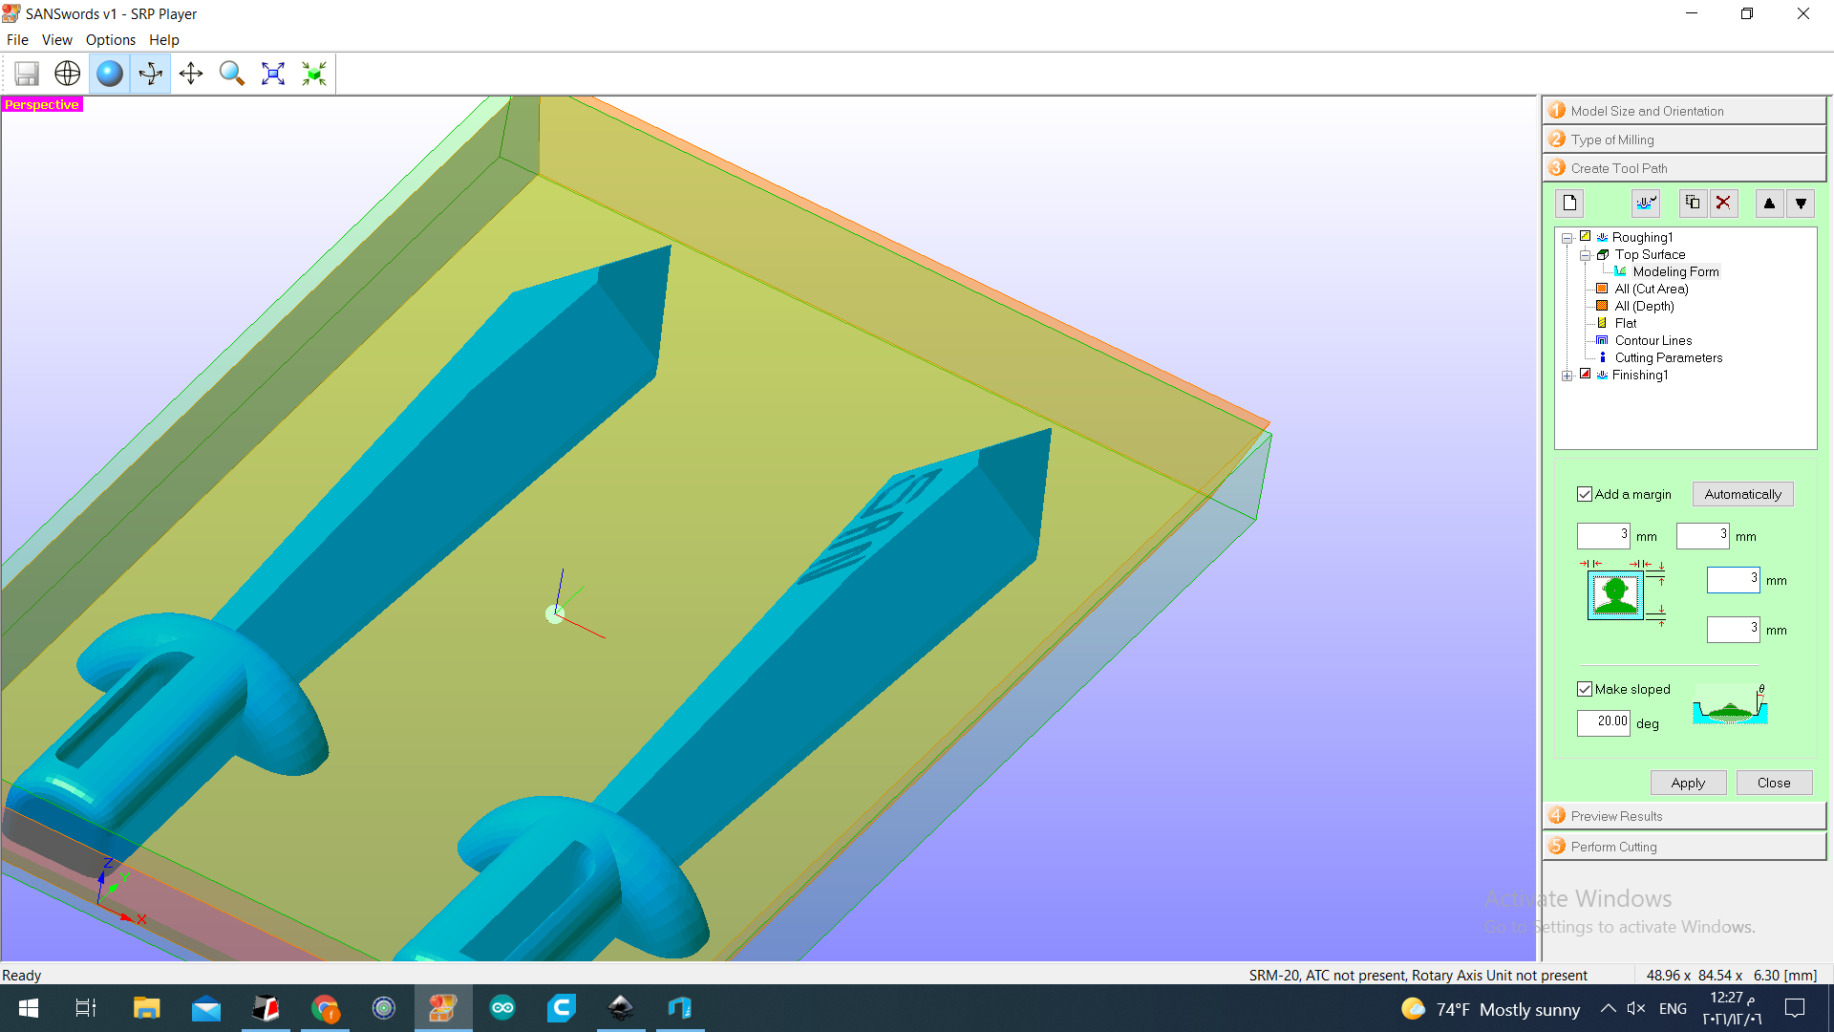This screenshot has height=1032, width=1834.
Task: Click the ENG language indicator
Action: point(1673,1008)
